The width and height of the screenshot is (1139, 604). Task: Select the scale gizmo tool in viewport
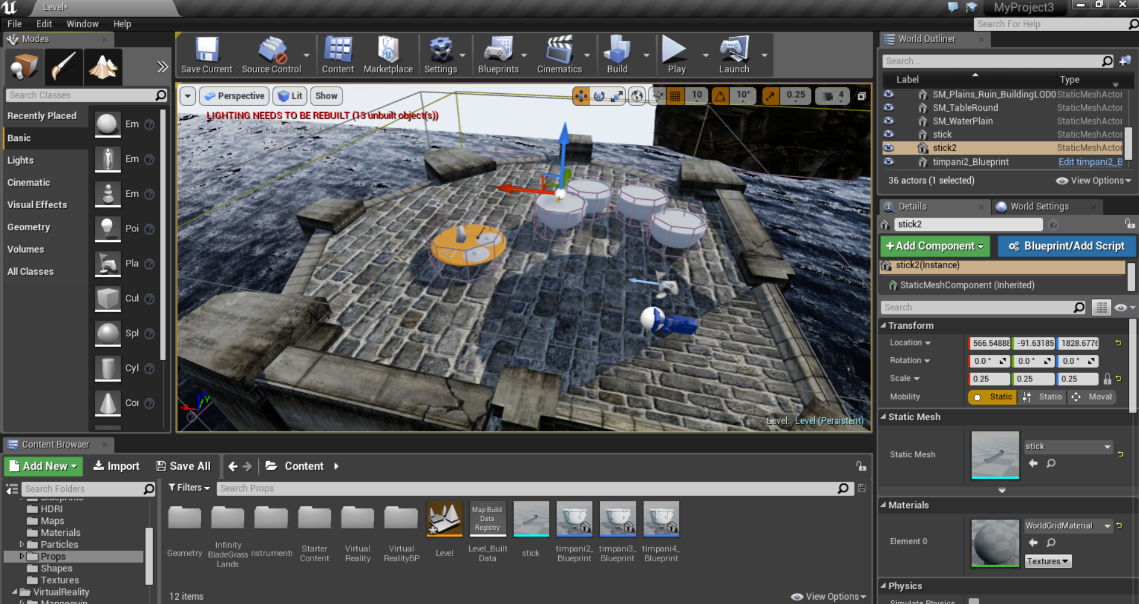(x=618, y=96)
